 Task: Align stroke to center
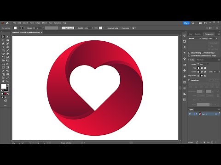[202, 76]
